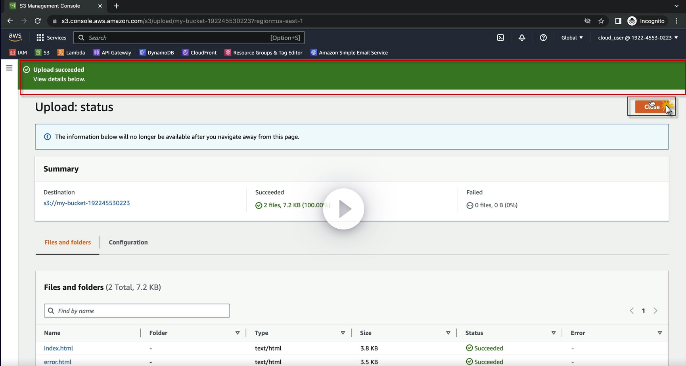Open the s3://my-bucket-192245530223 destination link

[86, 203]
